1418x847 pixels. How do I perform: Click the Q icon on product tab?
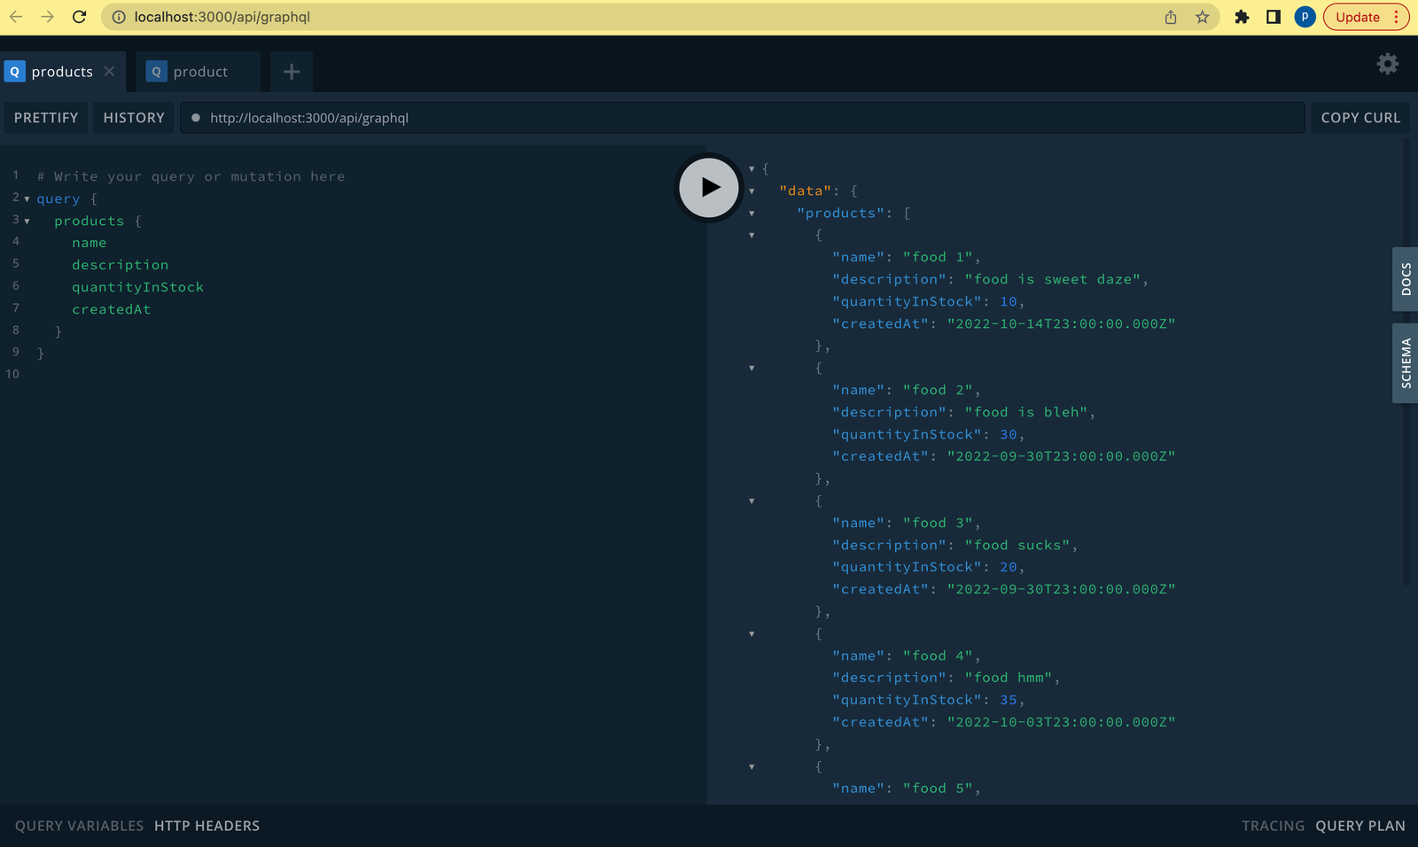click(x=156, y=72)
